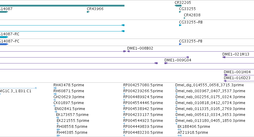Click the CG33255 gene label
This screenshot has height=137, width=254.
point(187,9)
